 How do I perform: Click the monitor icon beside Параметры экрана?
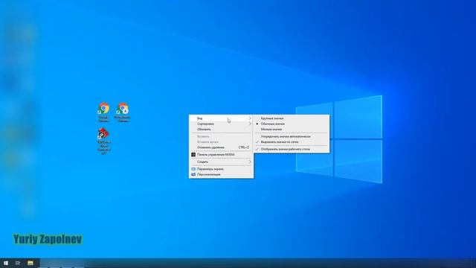(193, 169)
